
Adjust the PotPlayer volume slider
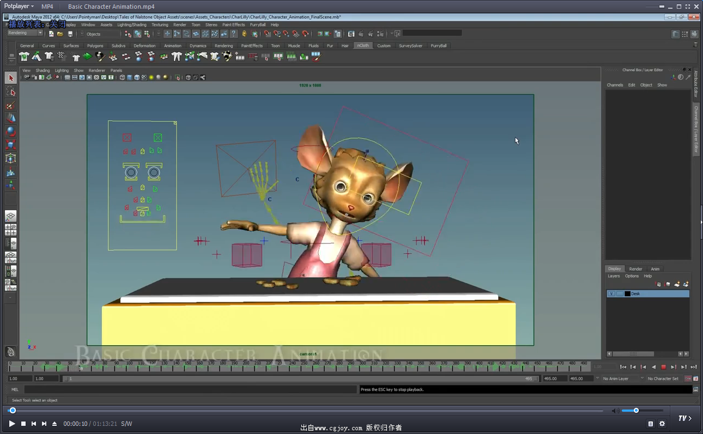[636, 410]
